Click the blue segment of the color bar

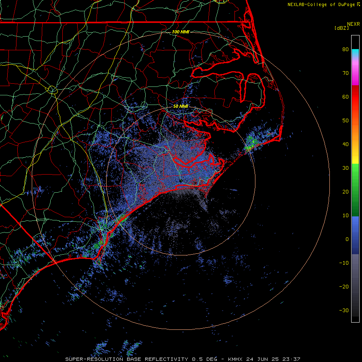pos(355,235)
